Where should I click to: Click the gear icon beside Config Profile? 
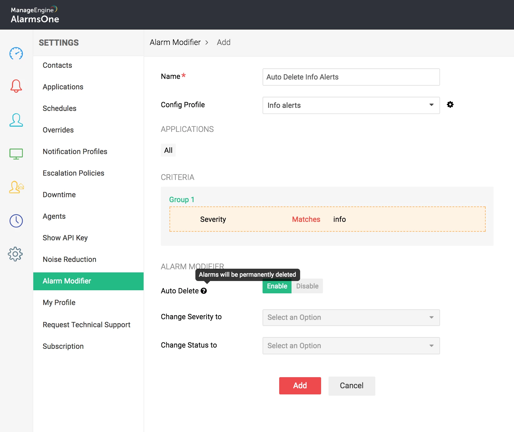[450, 105]
